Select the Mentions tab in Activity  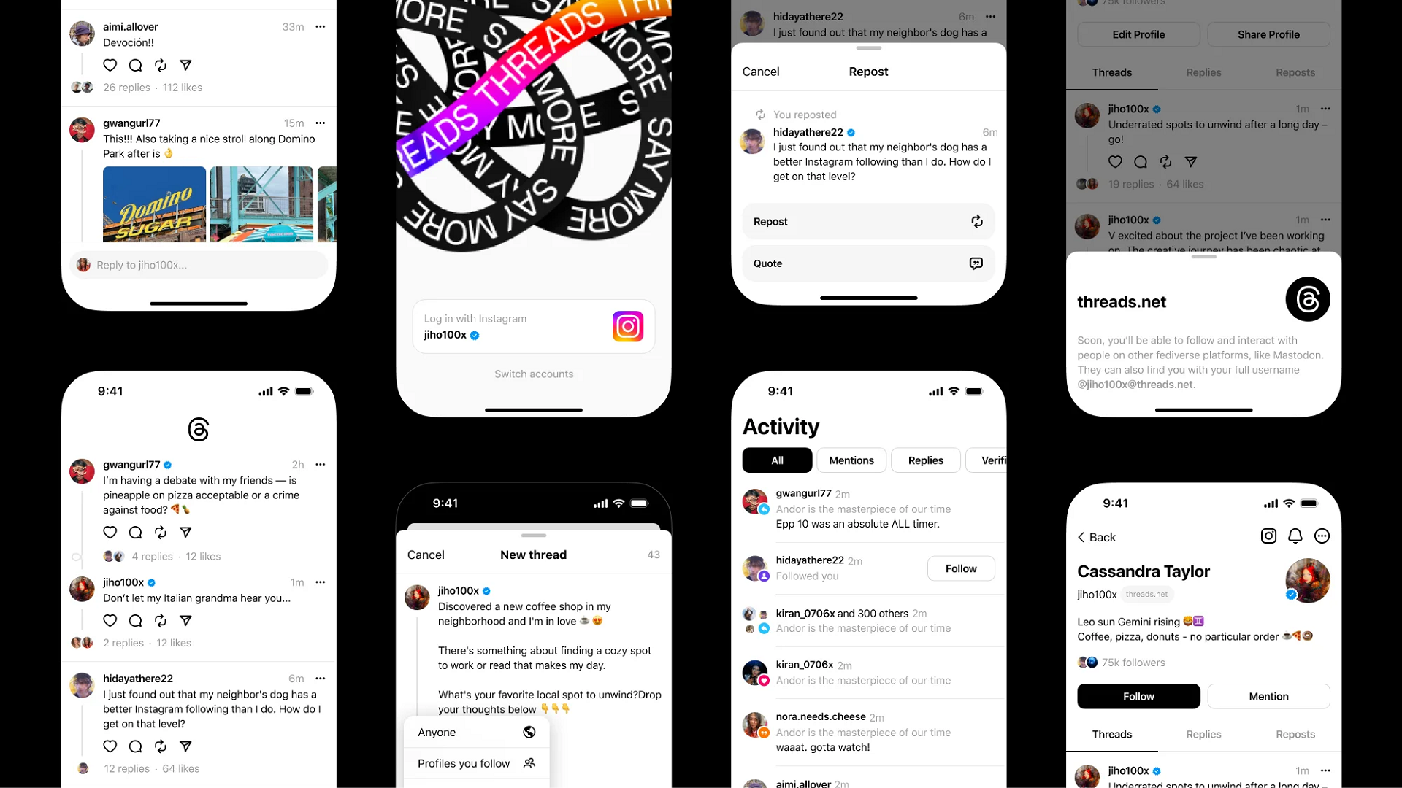click(x=851, y=460)
